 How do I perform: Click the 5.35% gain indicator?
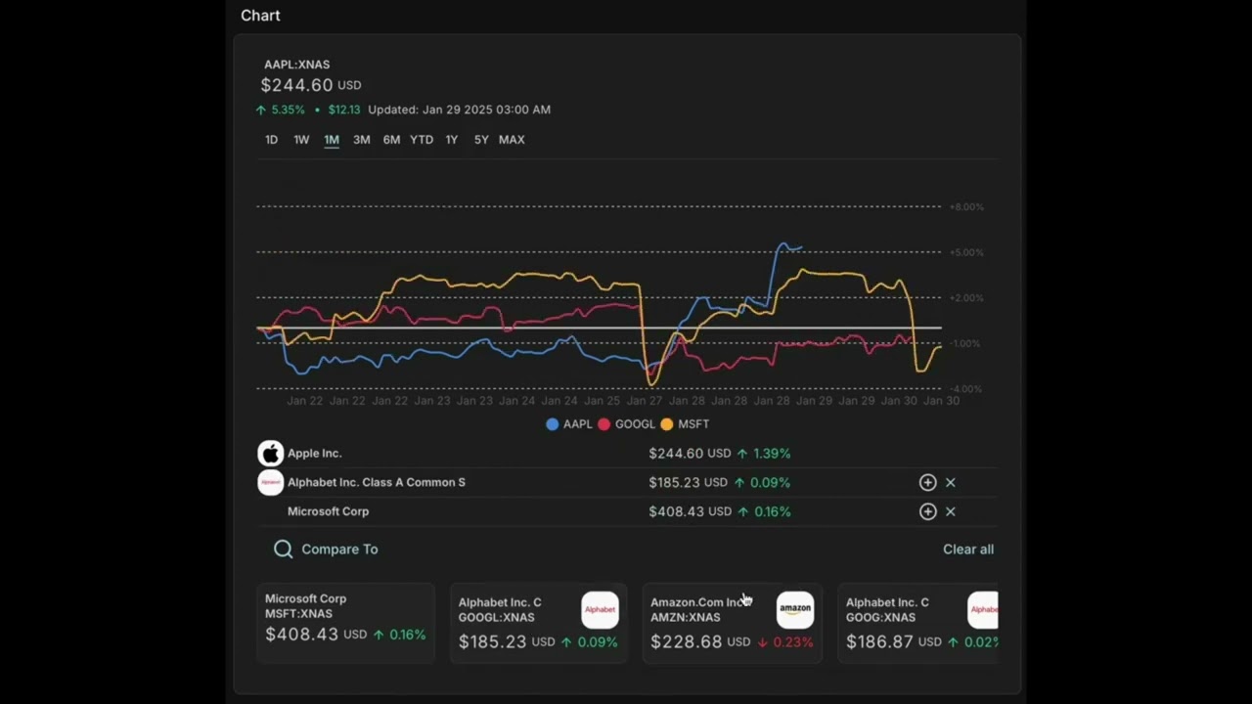pos(281,110)
